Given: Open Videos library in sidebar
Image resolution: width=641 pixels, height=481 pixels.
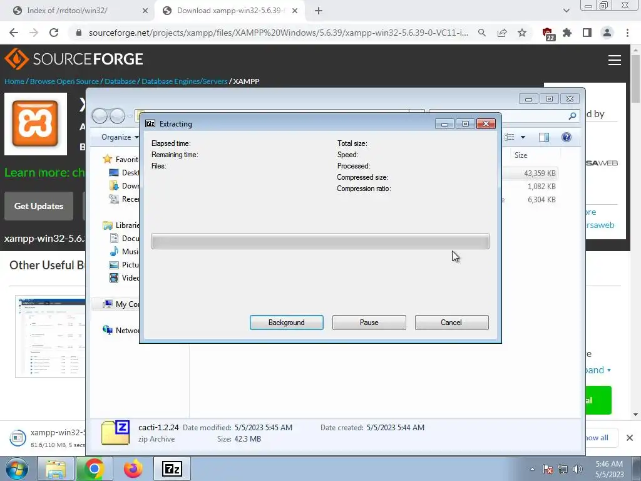Looking at the screenshot, I should 125,277.
